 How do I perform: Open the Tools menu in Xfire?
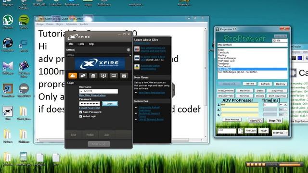click(81, 44)
